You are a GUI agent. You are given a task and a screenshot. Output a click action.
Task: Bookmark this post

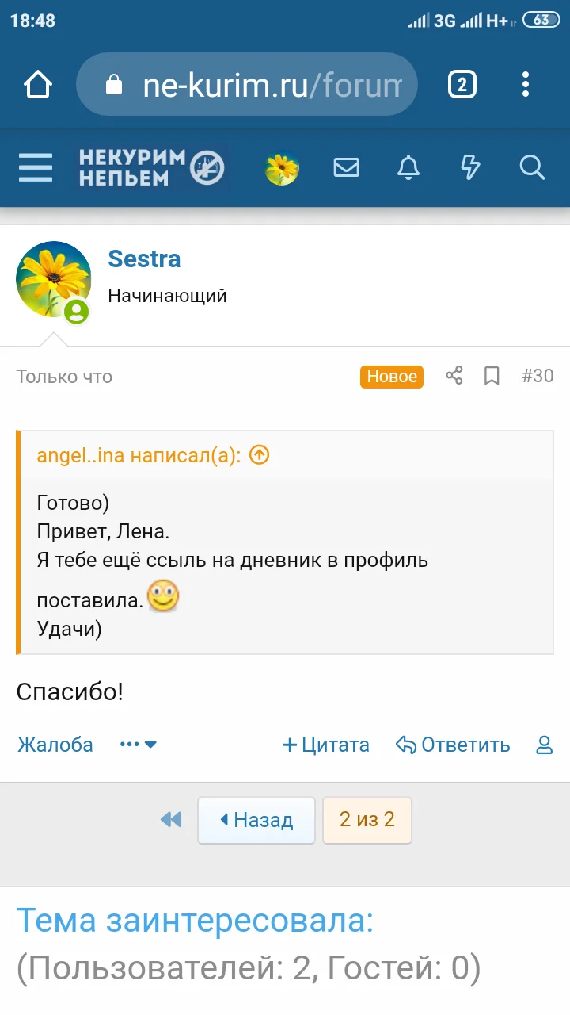492,376
